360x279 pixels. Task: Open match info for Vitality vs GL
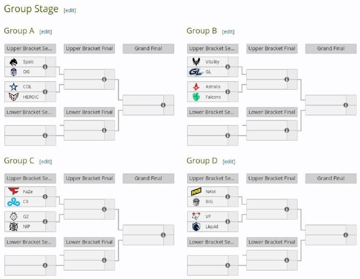point(228,67)
